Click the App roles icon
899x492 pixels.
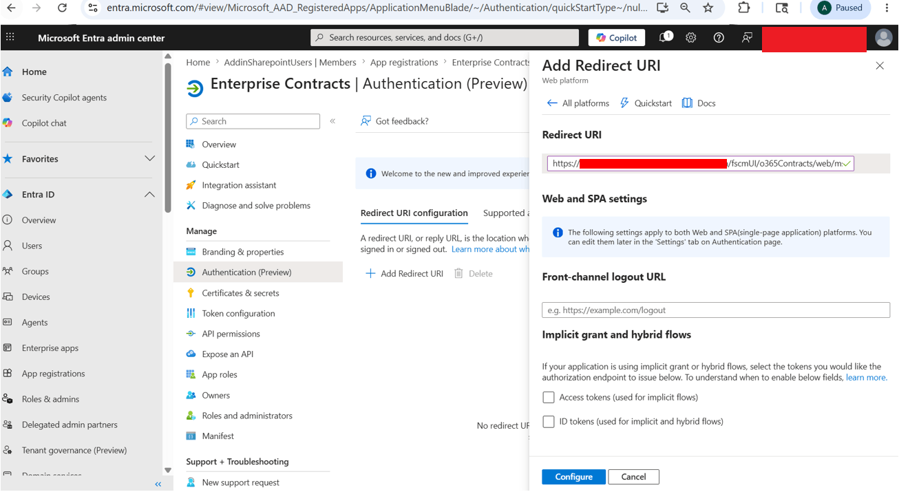[191, 374]
